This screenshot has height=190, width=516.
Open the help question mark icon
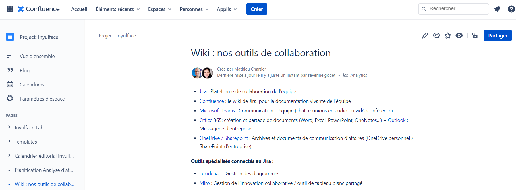(511, 9)
